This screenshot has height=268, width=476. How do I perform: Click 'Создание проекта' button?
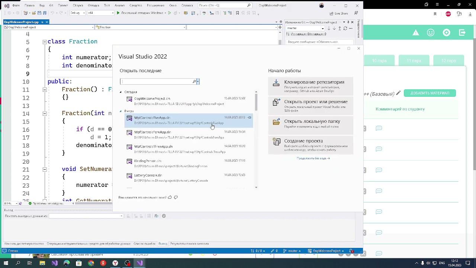coord(311,144)
